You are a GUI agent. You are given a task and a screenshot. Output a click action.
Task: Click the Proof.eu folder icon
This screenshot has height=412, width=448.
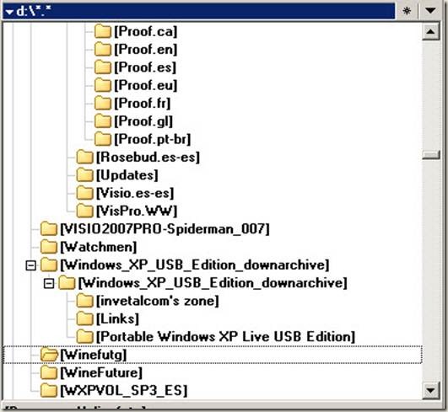(103, 85)
